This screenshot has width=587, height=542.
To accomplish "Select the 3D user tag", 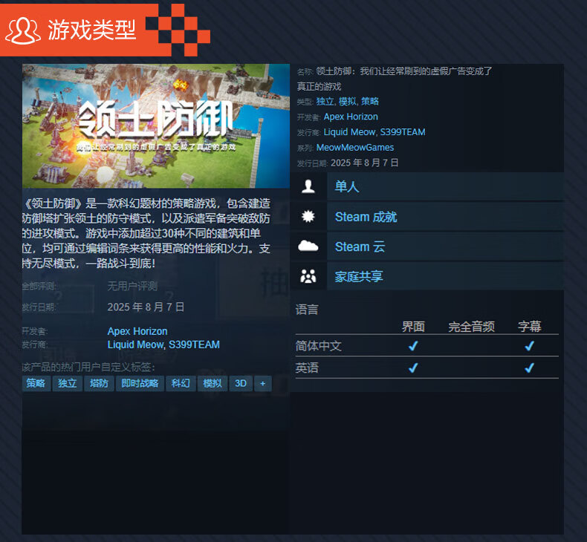I will tap(240, 384).
